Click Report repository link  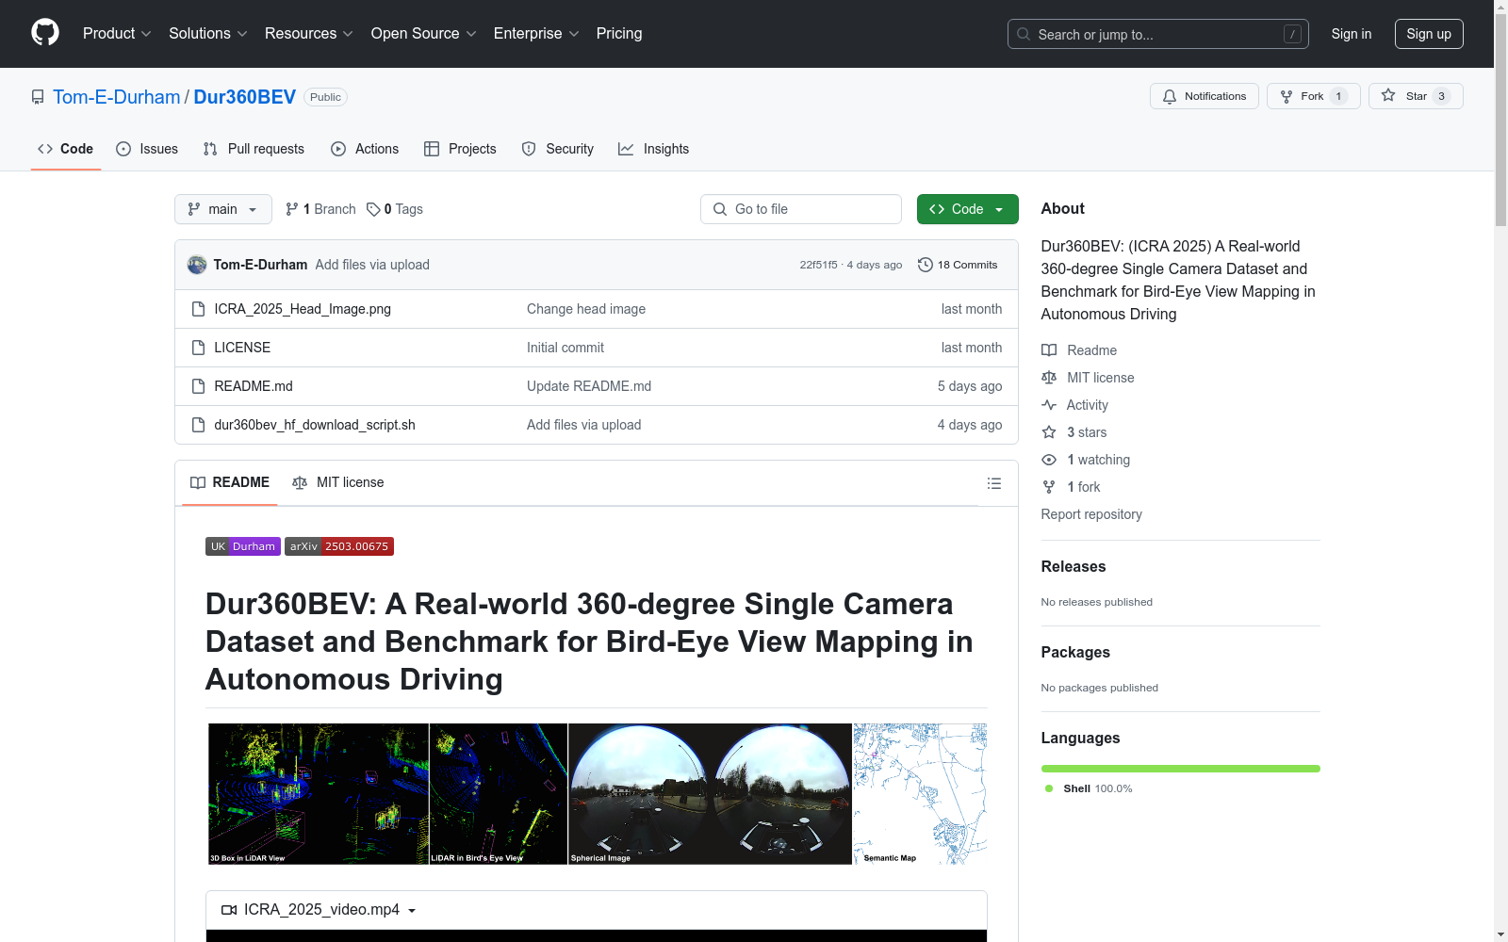tap(1091, 514)
